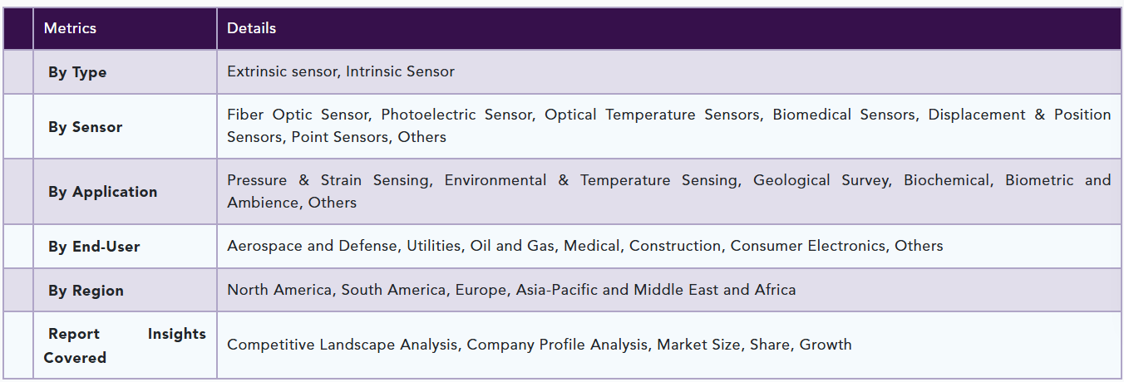Image resolution: width=1124 pixels, height=382 pixels.
Task: Click Asia-Pacific and Middle East text
Action: pos(618,290)
